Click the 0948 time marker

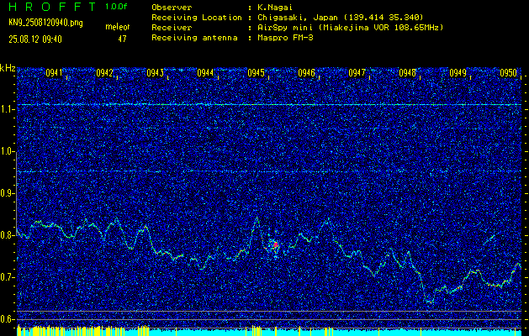(407, 73)
